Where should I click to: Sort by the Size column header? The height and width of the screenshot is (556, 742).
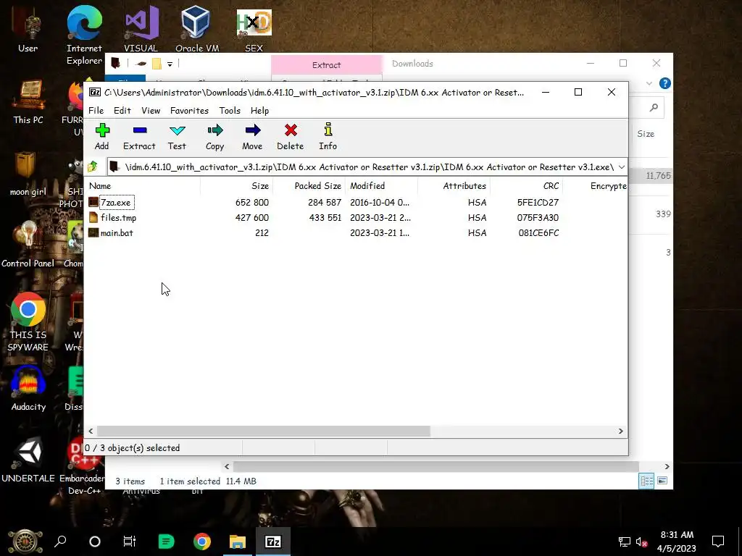236,186
